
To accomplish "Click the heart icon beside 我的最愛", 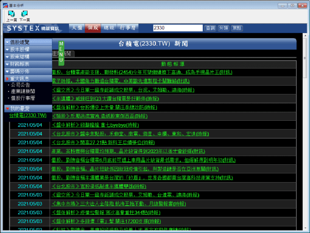I will click(x=7, y=109).
